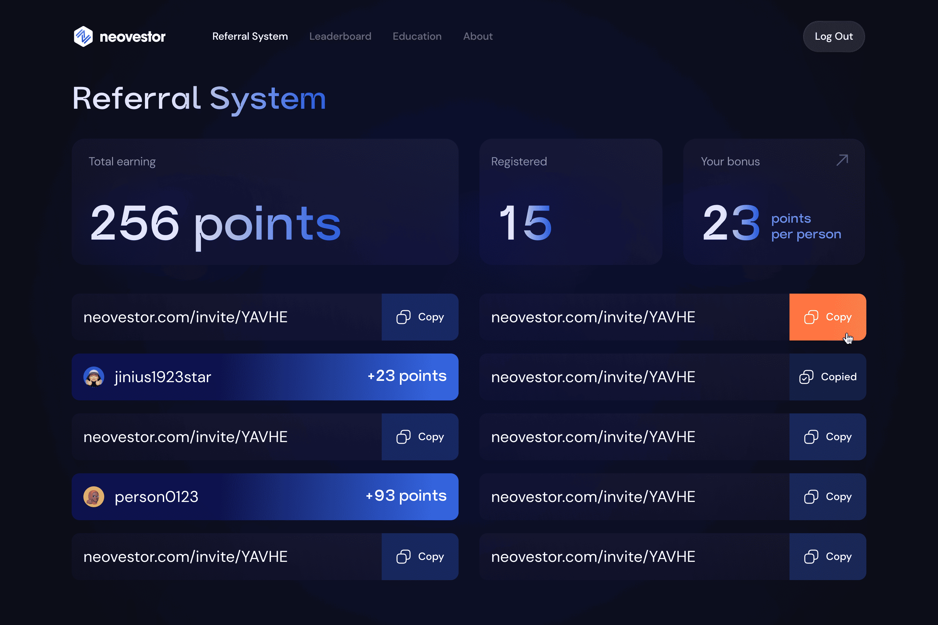Click Copy button directly above jinius1923star row
This screenshot has width=938, height=625.
[x=420, y=317]
